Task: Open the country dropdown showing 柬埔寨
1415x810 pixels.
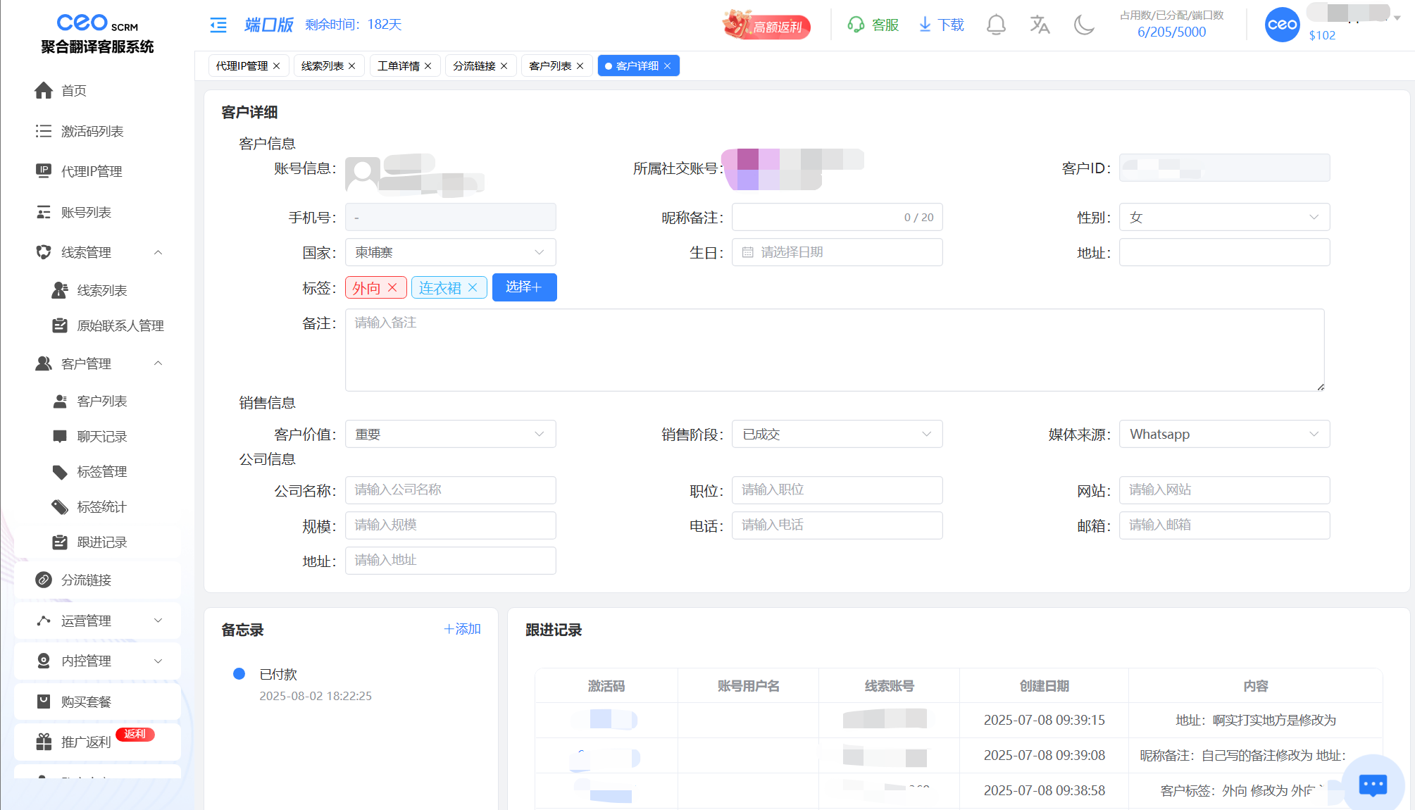Action: [450, 252]
